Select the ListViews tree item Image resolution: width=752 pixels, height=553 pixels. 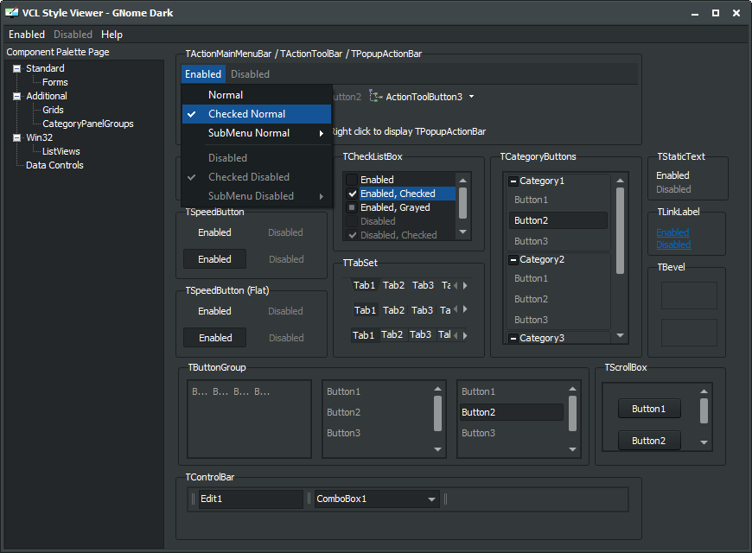(x=61, y=151)
